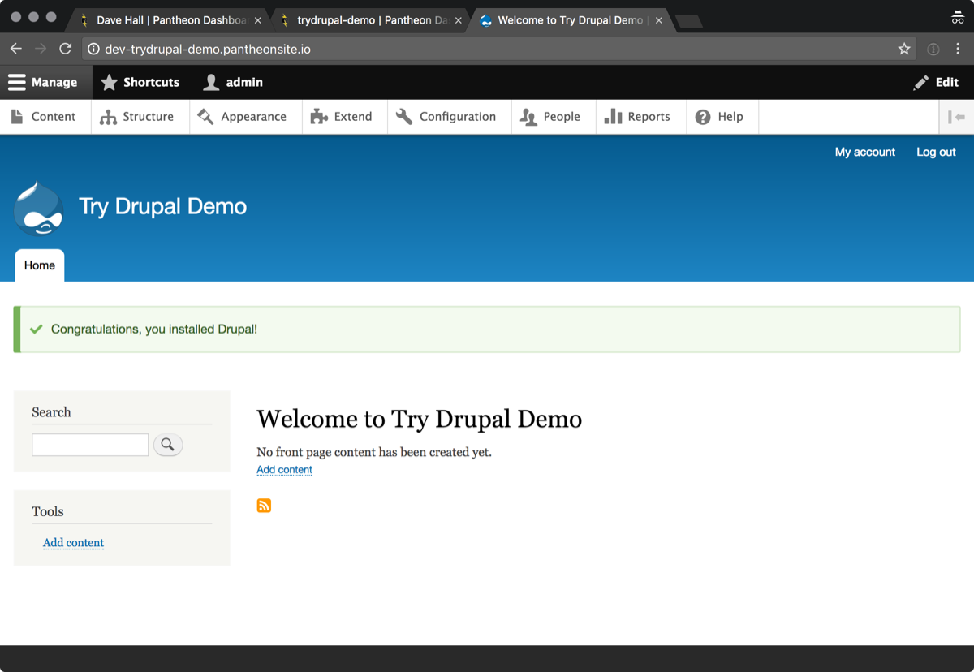Viewport: 974px width, 672px height.
Task: Reload the page with the refresh icon
Action: [x=66, y=49]
